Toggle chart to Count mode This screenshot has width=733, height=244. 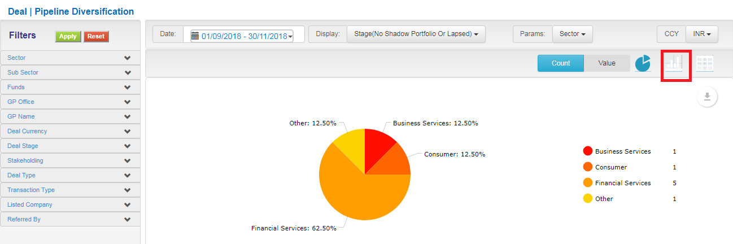561,63
